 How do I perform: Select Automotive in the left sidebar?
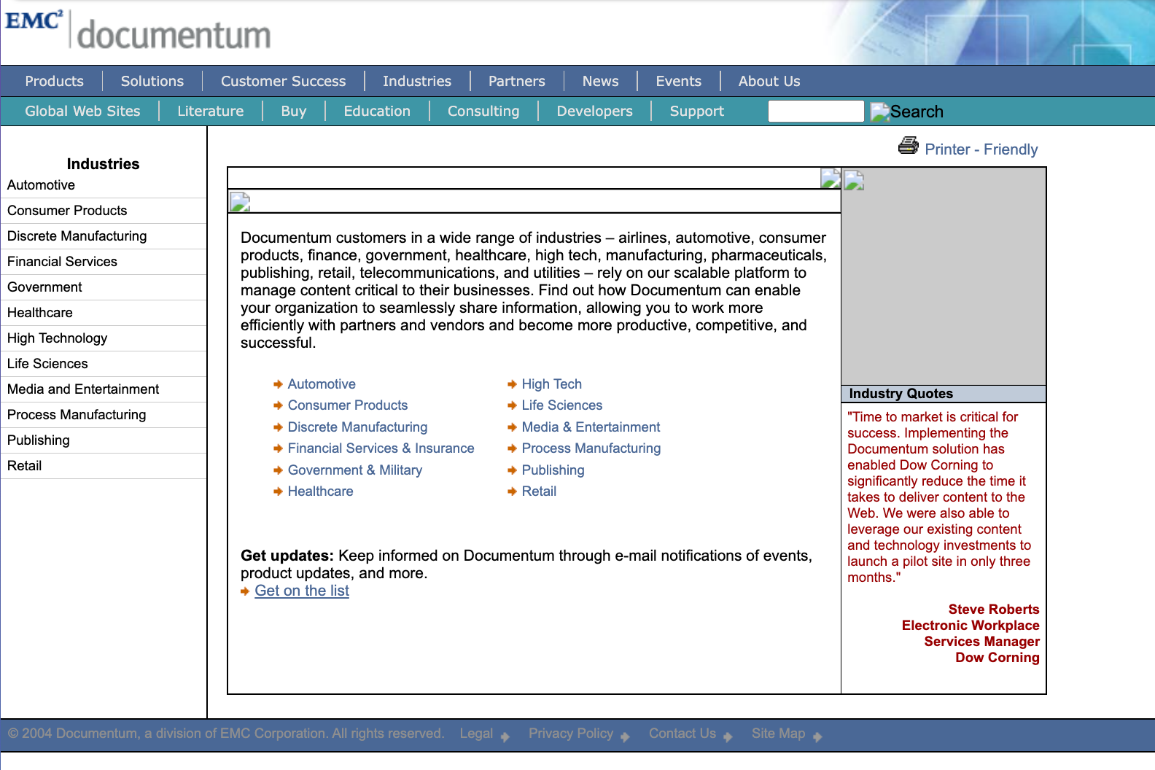(41, 185)
